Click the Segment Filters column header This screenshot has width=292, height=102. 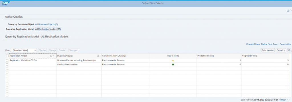pos(265,56)
